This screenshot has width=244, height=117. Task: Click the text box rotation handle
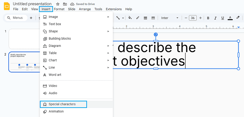click(156, 34)
